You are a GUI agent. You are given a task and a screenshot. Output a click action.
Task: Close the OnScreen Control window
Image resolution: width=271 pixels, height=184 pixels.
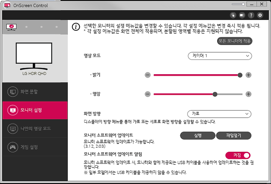click(262, 4)
